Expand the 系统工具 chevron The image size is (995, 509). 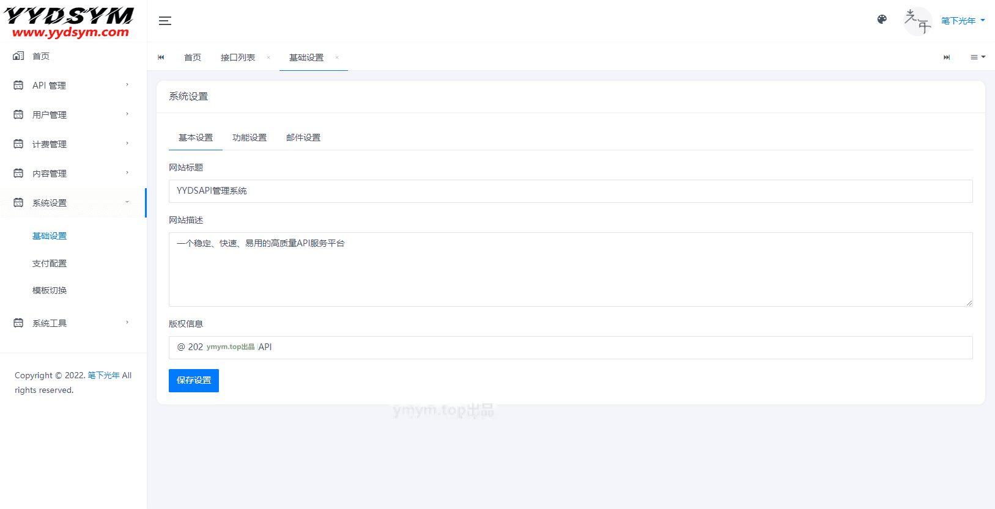point(127,323)
